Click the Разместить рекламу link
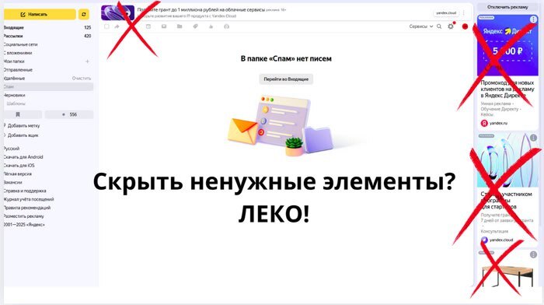 click(23, 216)
